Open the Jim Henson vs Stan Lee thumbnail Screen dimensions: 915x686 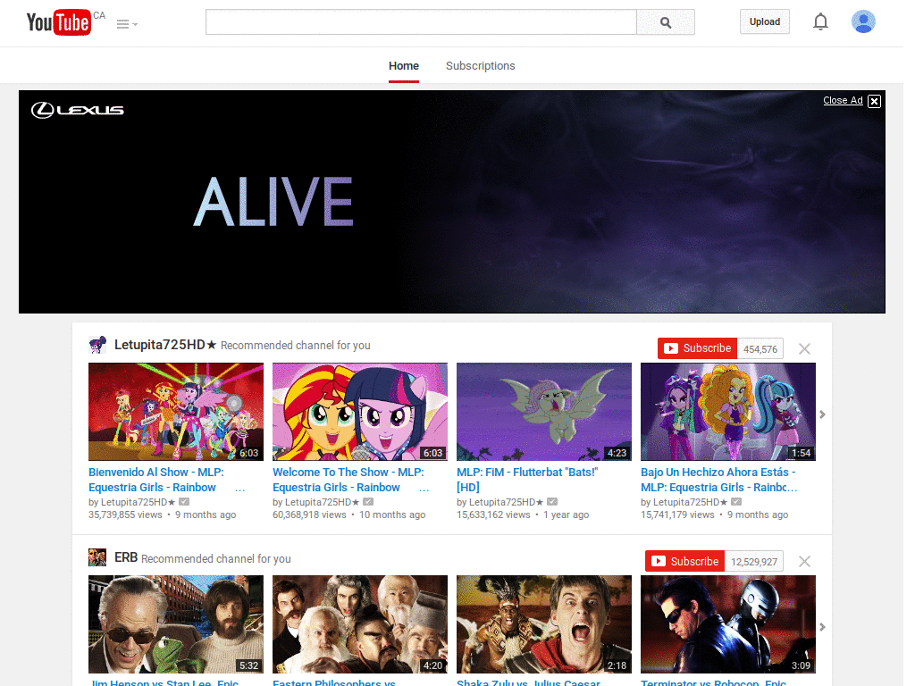click(x=176, y=624)
